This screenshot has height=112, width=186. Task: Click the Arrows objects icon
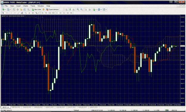point(36,13)
